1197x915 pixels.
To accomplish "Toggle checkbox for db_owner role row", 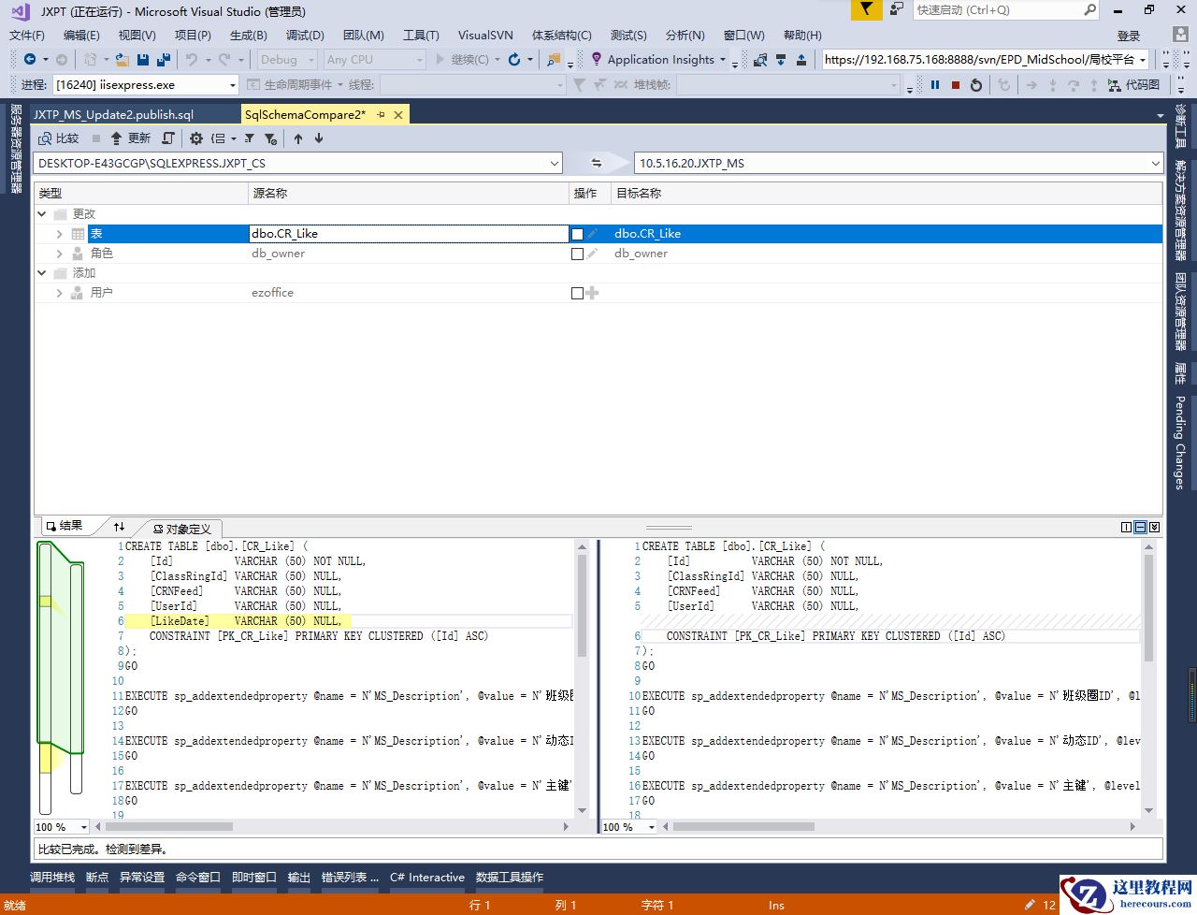I will point(577,254).
